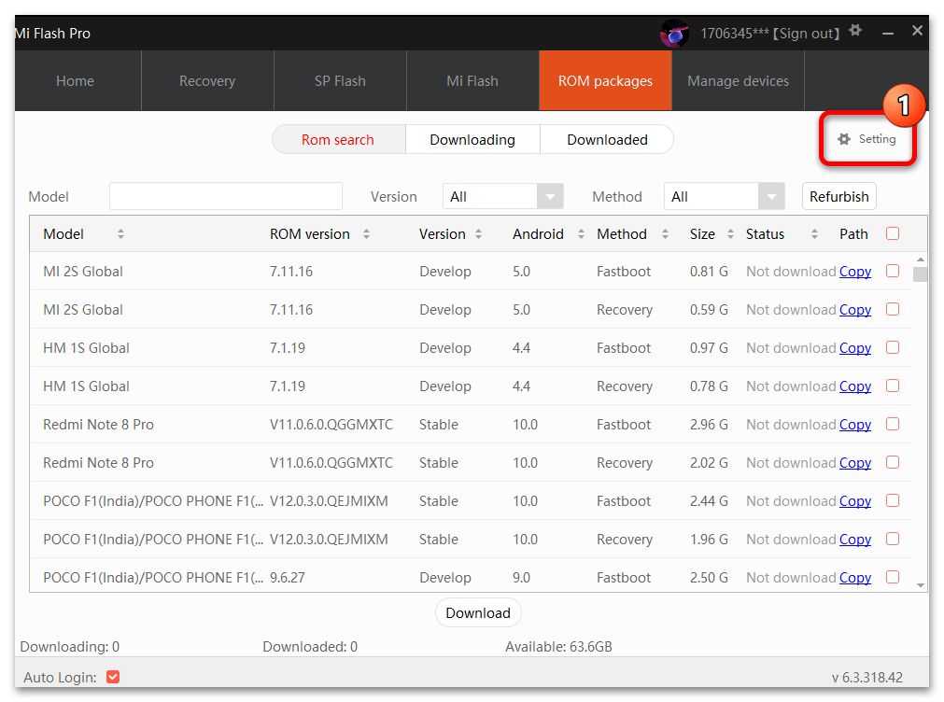
Task: Click the Sign out link
Action: (806, 34)
